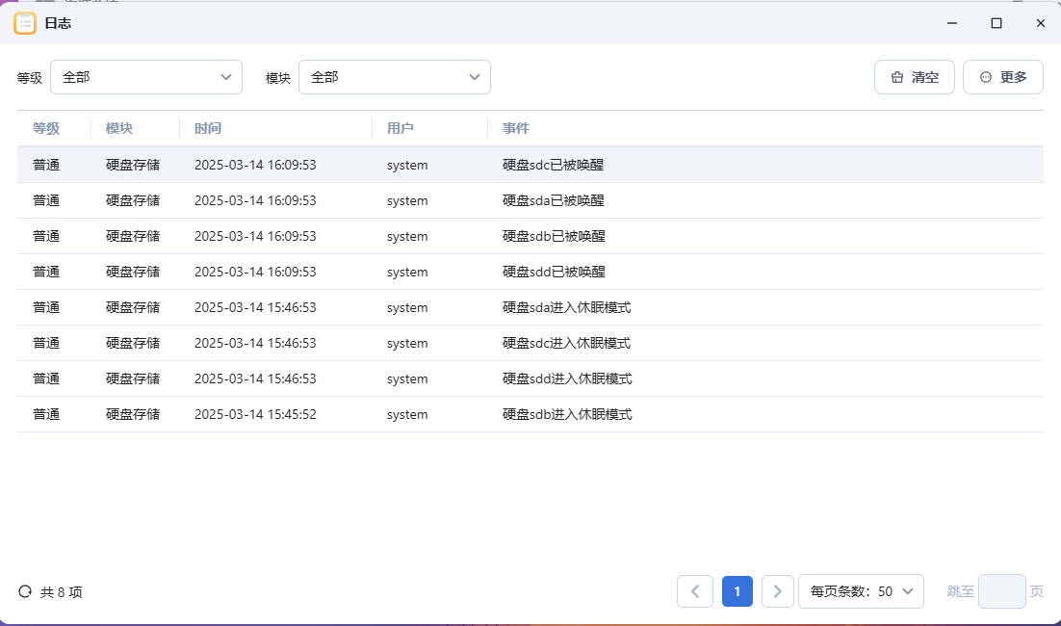Viewport: 1061px width, 626px height.
Task: Click the 时间 column header
Action: coord(208,128)
